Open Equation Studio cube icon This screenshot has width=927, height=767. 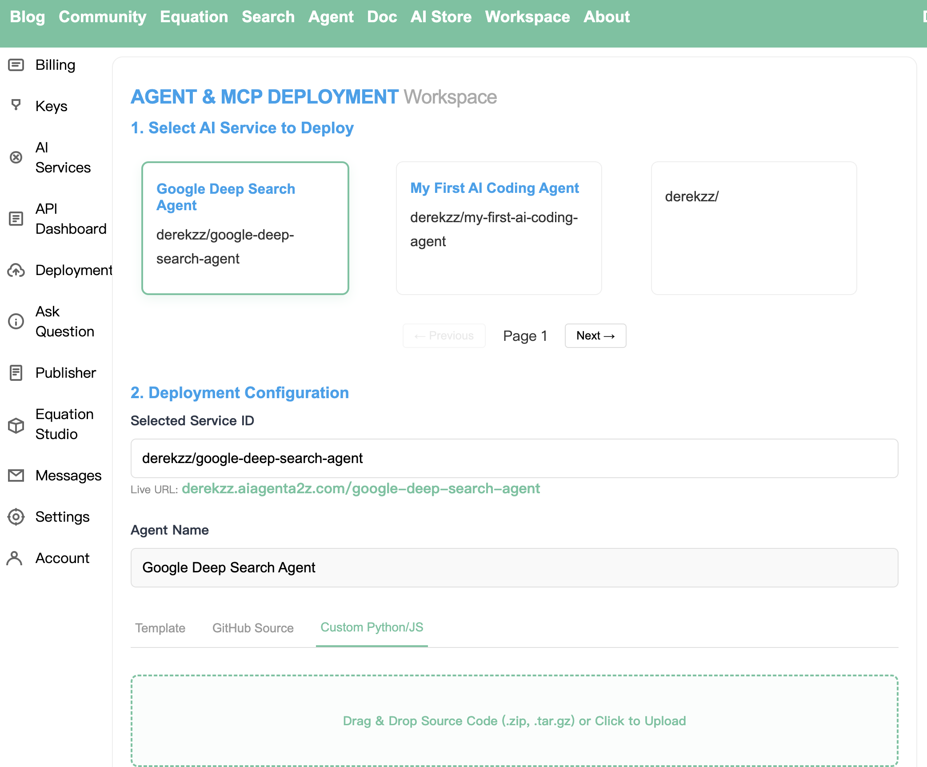pyautogui.click(x=16, y=424)
